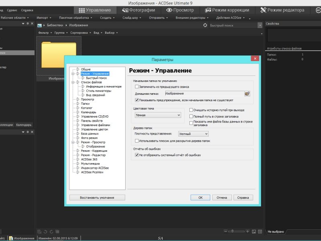
Task: Open the Пакетная обработка dropdown
Action: point(75,18)
